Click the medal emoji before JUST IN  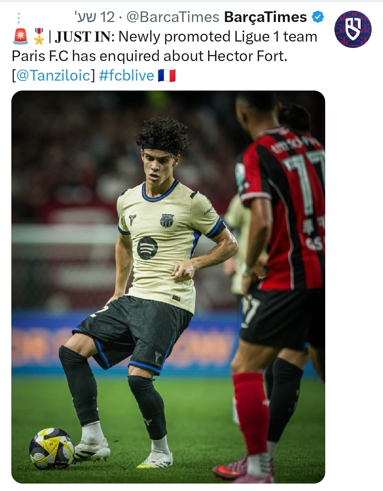(x=38, y=36)
